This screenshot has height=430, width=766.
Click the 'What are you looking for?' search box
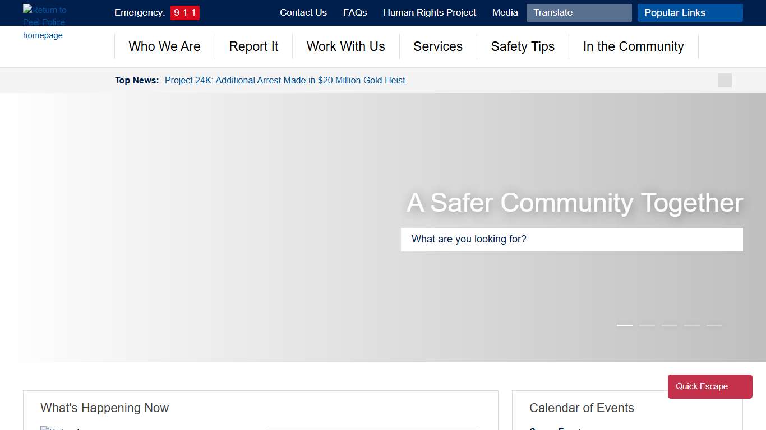pyautogui.click(x=571, y=239)
